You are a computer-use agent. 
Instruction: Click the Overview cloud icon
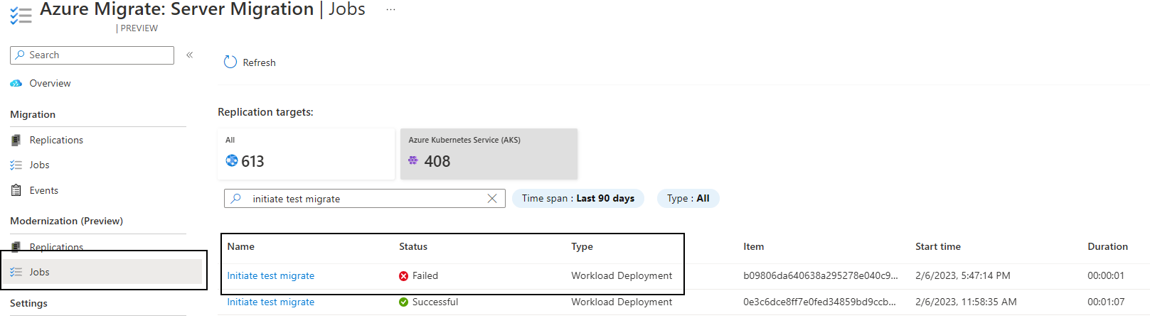[x=16, y=83]
